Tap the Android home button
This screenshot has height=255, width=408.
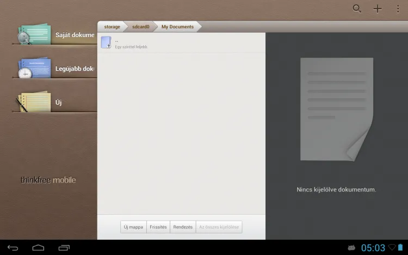click(38, 248)
